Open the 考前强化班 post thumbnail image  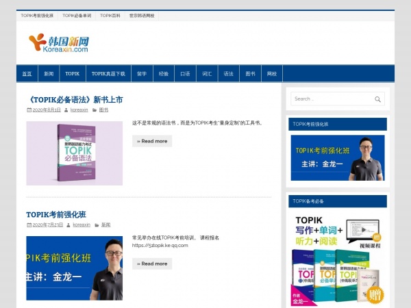point(75,268)
